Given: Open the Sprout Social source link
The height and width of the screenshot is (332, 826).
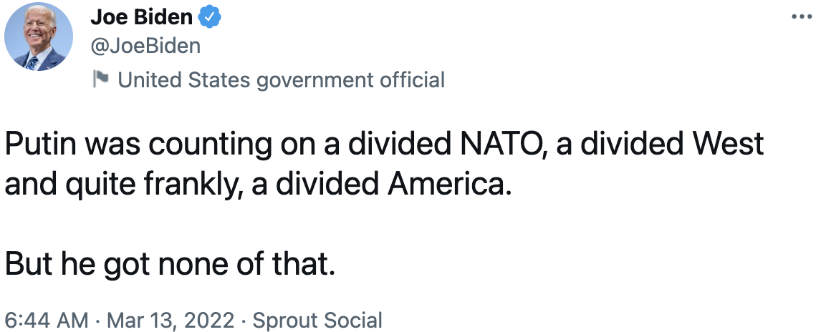Looking at the screenshot, I should [317, 320].
